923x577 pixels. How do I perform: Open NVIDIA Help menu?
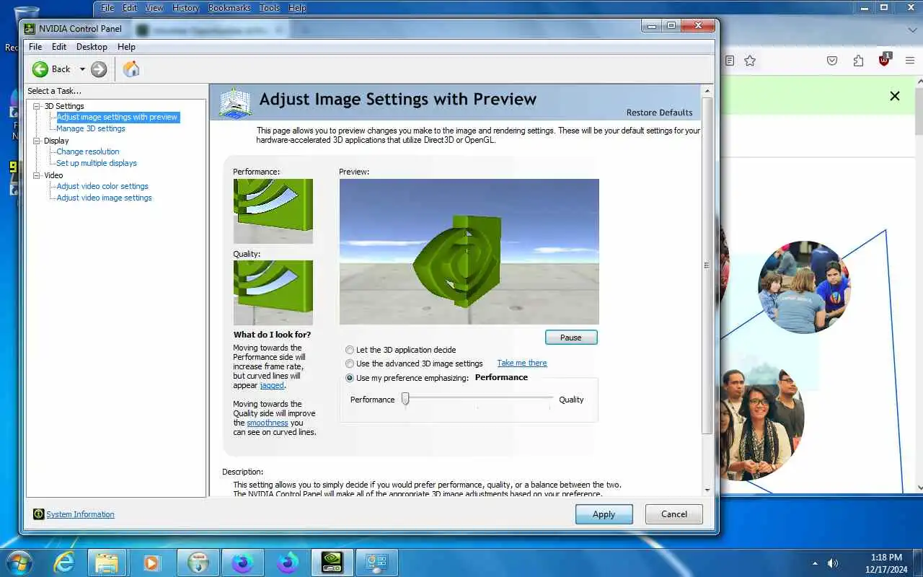click(x=126, y=47)
